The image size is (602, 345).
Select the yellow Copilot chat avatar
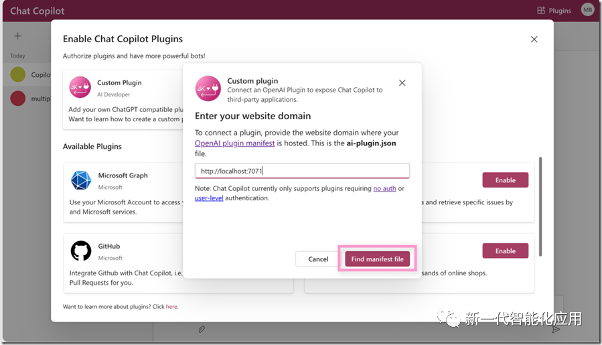17,74
